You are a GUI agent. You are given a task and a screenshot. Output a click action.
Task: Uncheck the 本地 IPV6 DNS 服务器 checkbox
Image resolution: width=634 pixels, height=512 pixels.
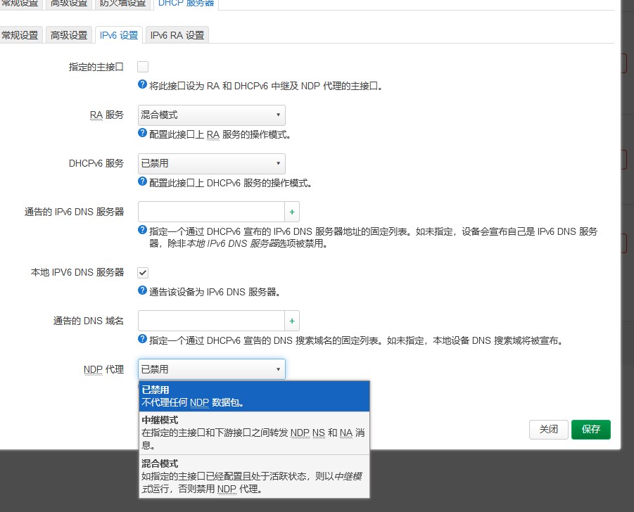[x=143, y=272]
